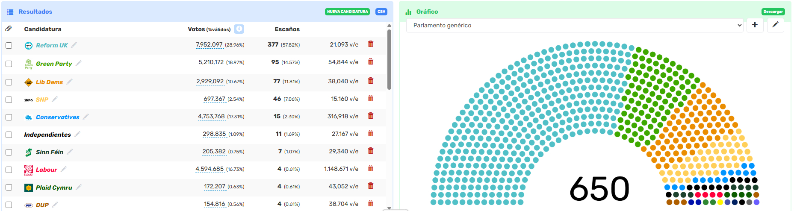This screenshot has height=211, width=797.
Task: Select the Lib Dems checkbox
Action: 9,82
